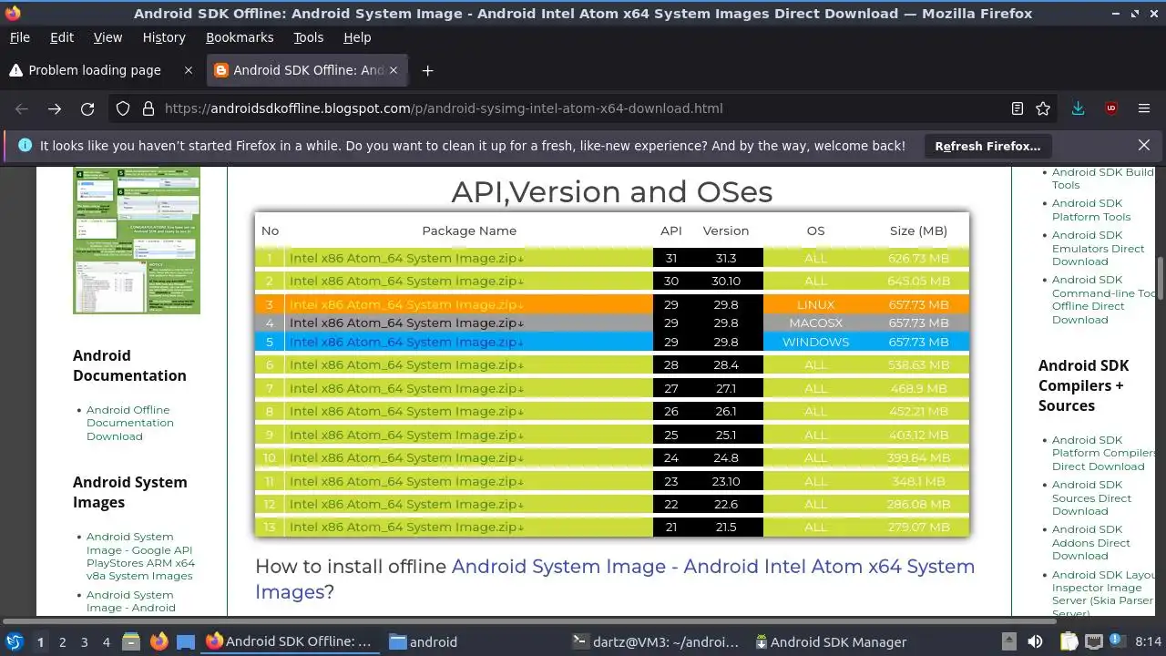Download API 21 Atom_64 System Image zip
This screenshot has width=1166, height=656.
point(406,527)
